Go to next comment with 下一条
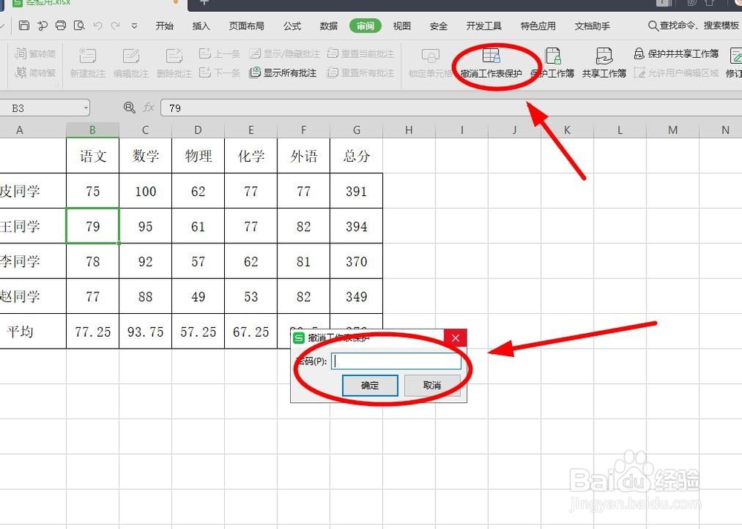Viewport: 742px width, 529px height. pos(220,73)
